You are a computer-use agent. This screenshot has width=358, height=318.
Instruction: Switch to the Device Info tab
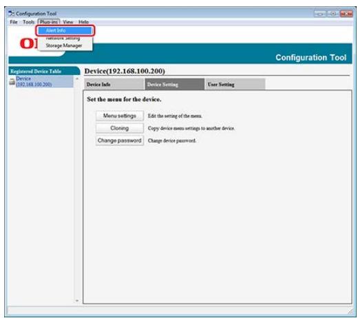114,84
